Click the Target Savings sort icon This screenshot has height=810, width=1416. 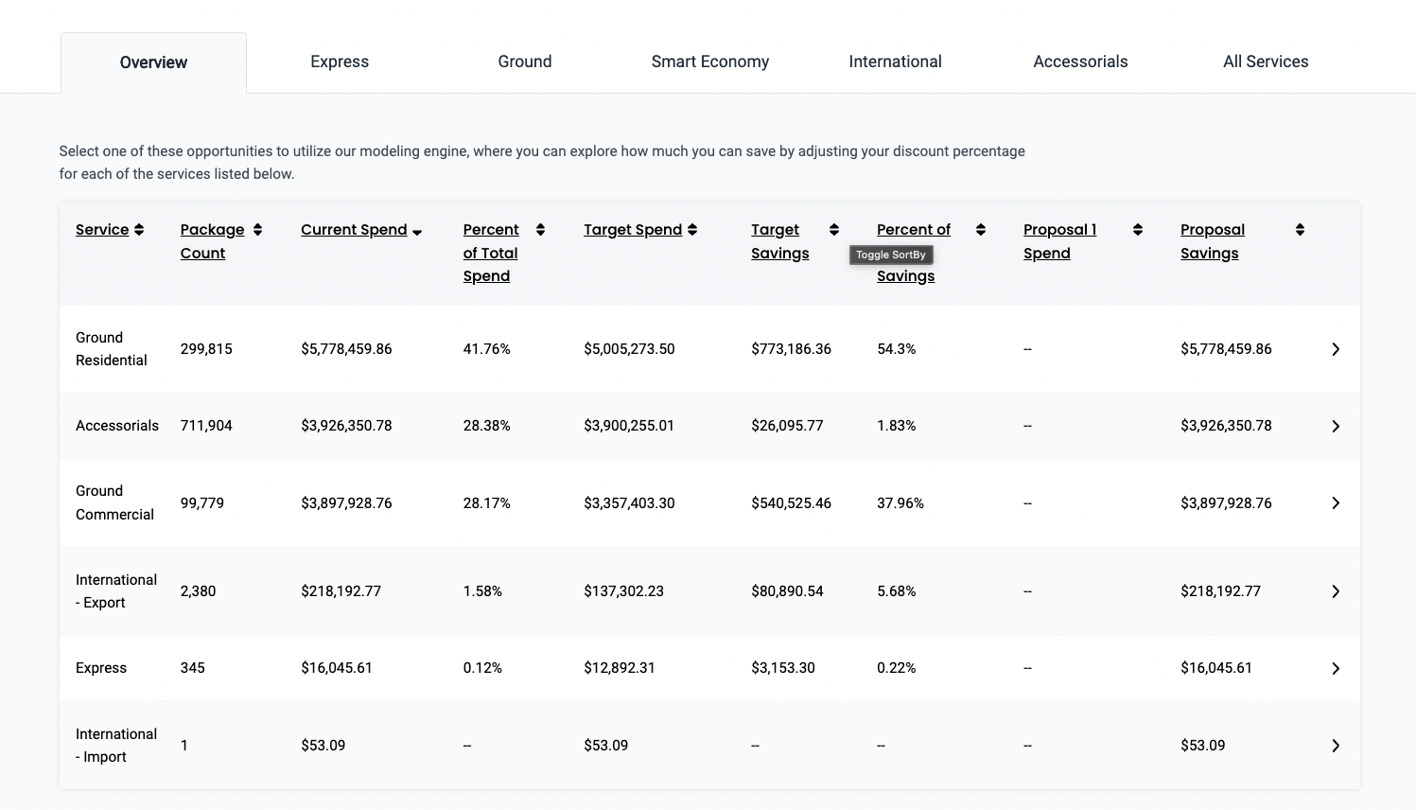pos(833,229)
